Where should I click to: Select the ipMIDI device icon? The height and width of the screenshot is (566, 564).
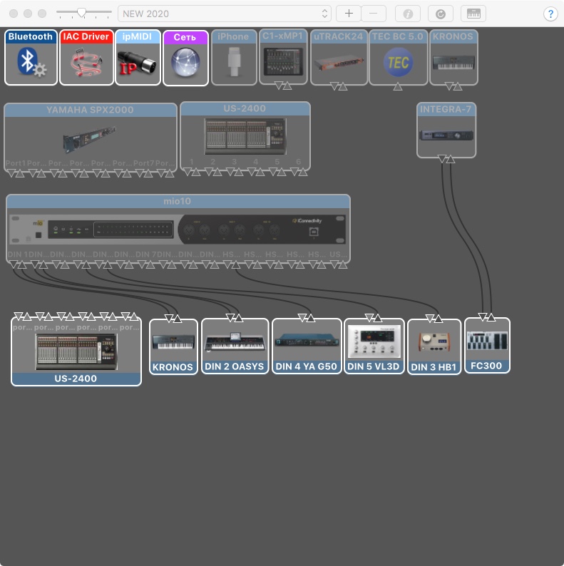[138, 58]
